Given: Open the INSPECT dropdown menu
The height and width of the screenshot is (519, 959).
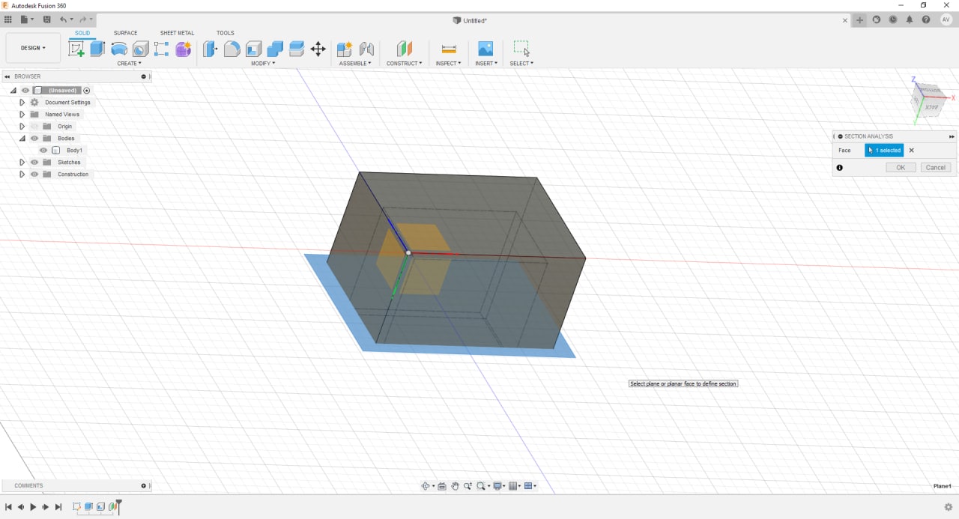Looking at the screenshot, I should pos(448,64).
